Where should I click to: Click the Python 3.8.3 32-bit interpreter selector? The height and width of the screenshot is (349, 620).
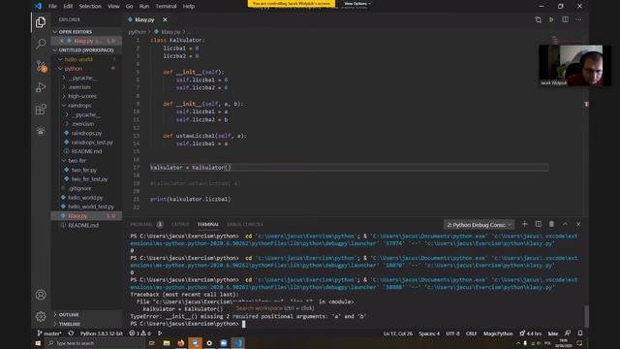101,333
